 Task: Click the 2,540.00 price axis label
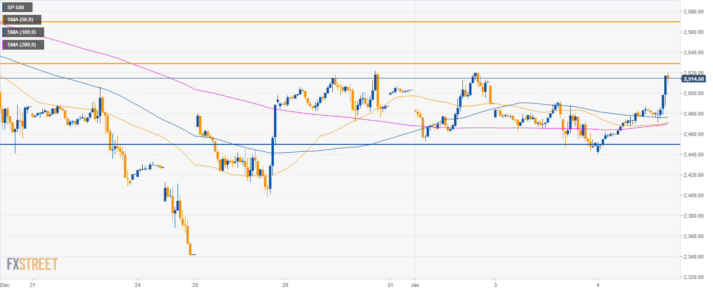coord(694,52)
